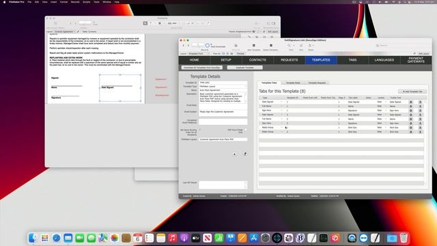Click the Search field in front window toolbar
437x246 pixels.
coord(401,46)
